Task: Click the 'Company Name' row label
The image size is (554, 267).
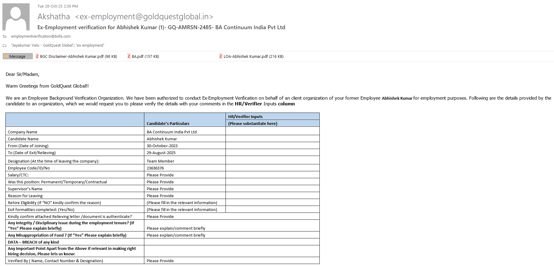Action: tap(23, 132)
